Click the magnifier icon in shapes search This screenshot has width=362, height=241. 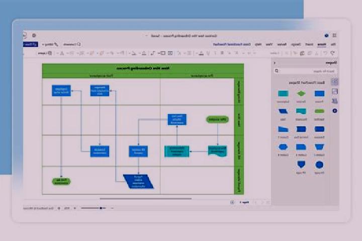pos(277,71)
